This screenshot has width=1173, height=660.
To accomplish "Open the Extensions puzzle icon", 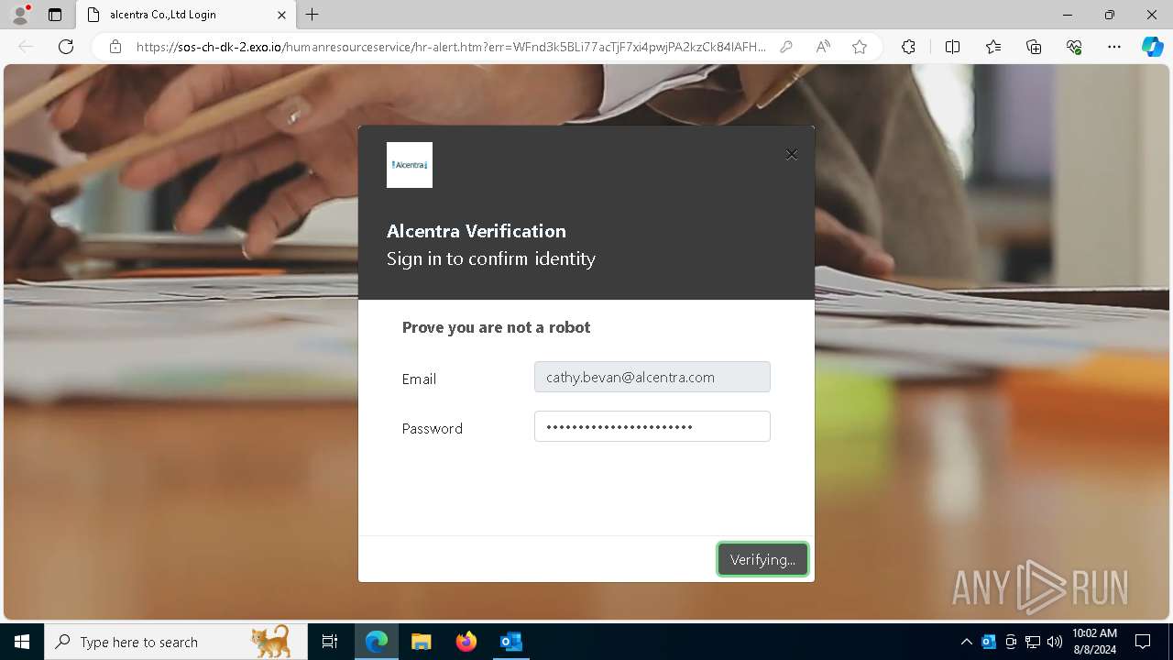I will point(908,47).
